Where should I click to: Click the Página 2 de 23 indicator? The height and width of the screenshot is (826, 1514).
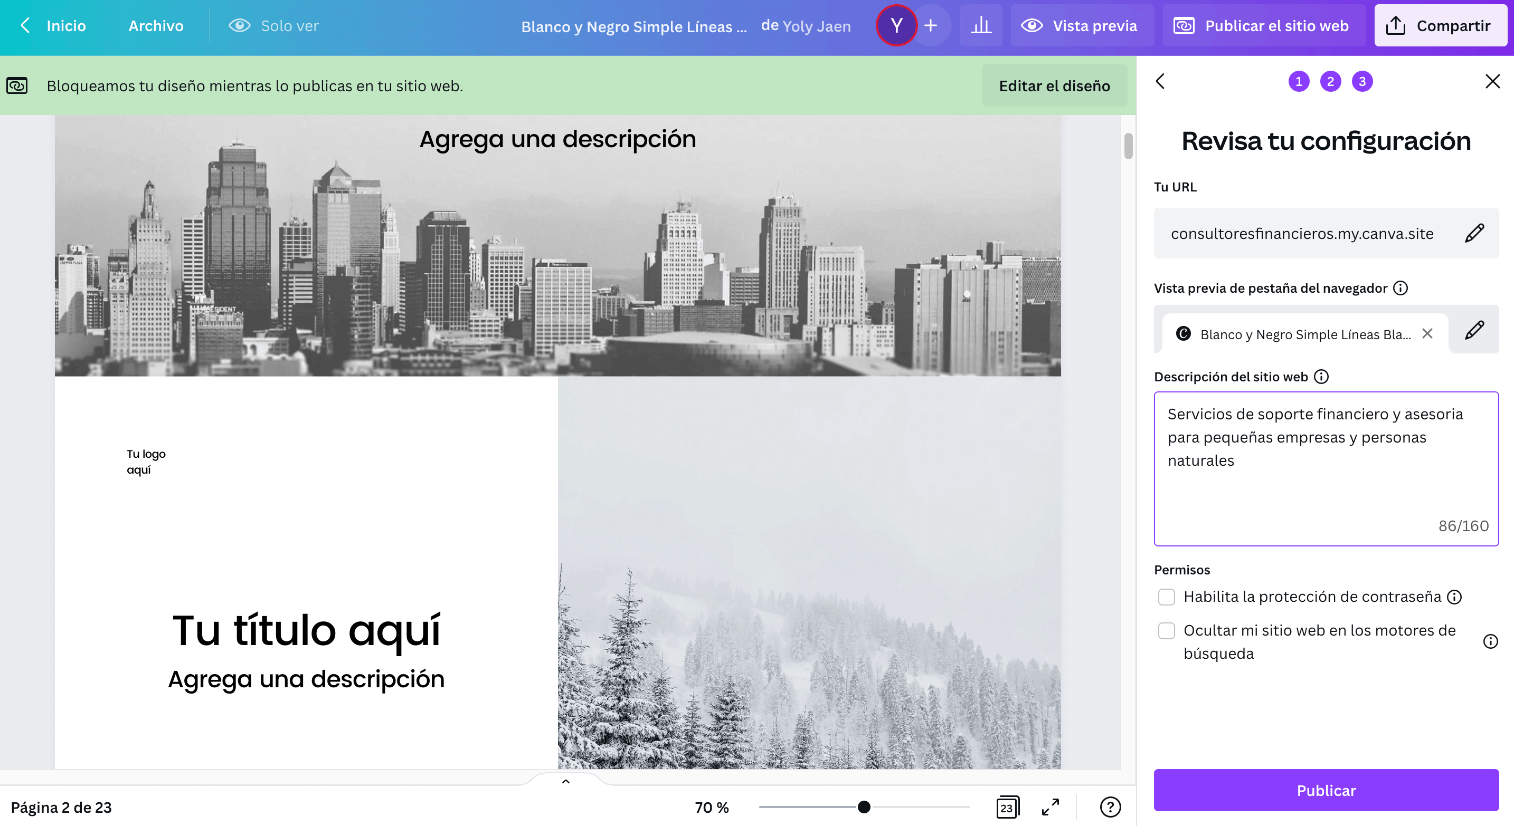[x=61, y=807]
